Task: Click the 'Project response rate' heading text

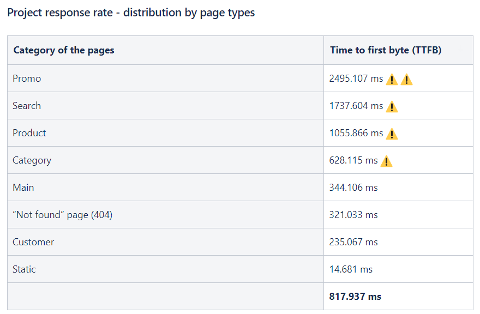Action: pyautogui.click(x=131, y=13)
